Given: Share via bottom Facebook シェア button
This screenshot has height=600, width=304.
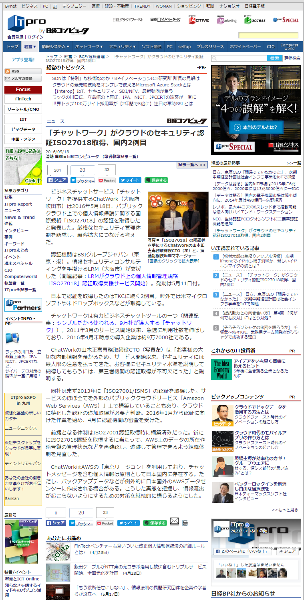Looking at the screenshot, I should point(56,523).
